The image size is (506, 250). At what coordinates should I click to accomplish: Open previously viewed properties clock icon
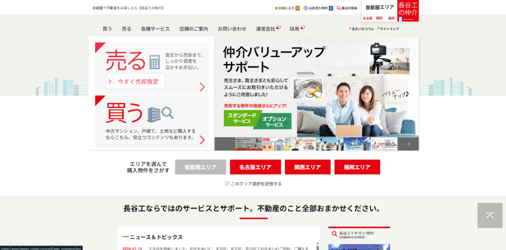[x=305, y=8]
